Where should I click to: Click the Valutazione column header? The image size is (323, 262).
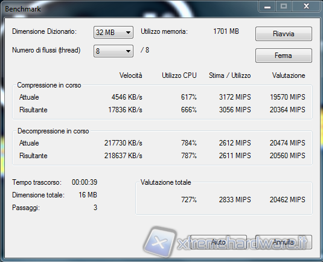click(289, 75)
